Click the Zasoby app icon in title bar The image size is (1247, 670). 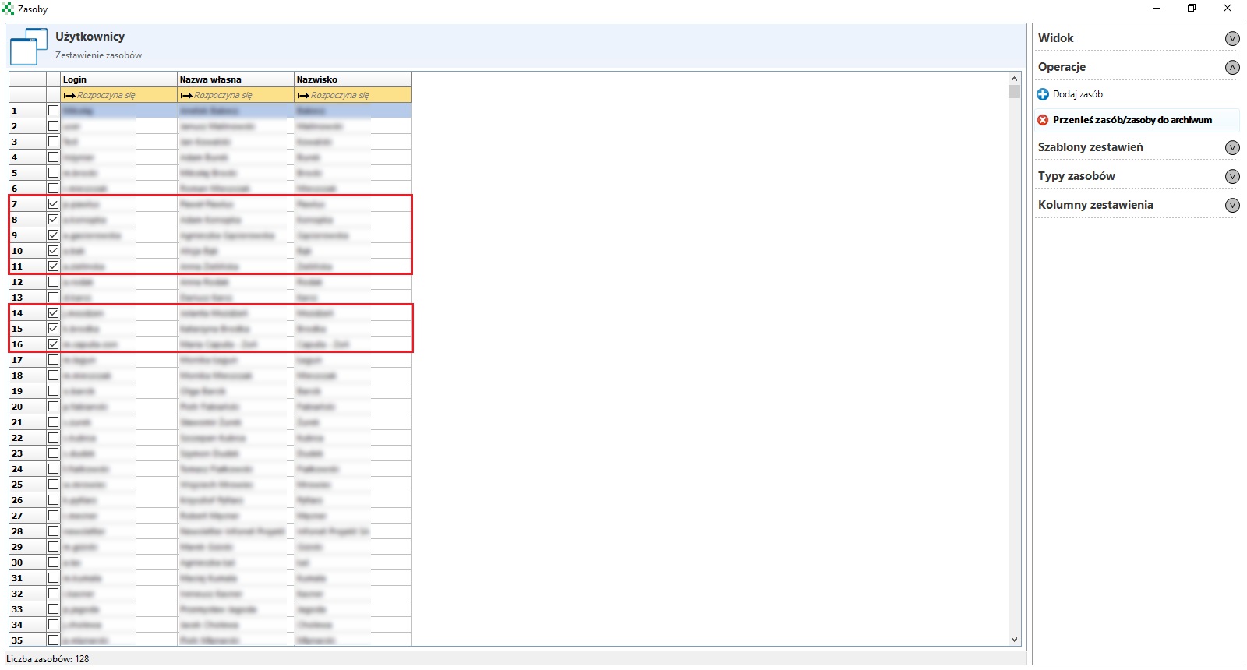[8, 9]
